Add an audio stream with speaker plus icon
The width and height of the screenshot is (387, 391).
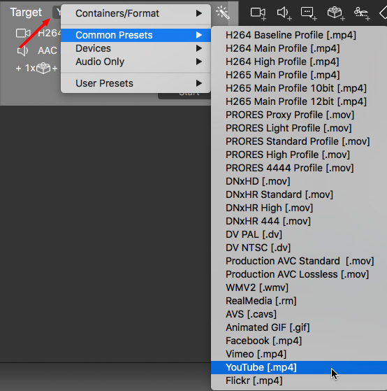284,13
